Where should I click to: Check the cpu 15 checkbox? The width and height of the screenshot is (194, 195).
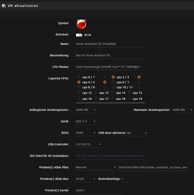129,92
